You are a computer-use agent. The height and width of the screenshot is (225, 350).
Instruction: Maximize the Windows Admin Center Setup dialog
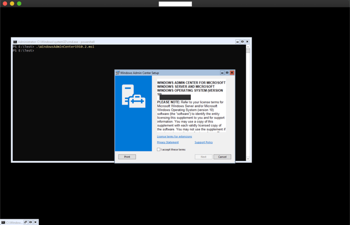click(x=227, y=73)
